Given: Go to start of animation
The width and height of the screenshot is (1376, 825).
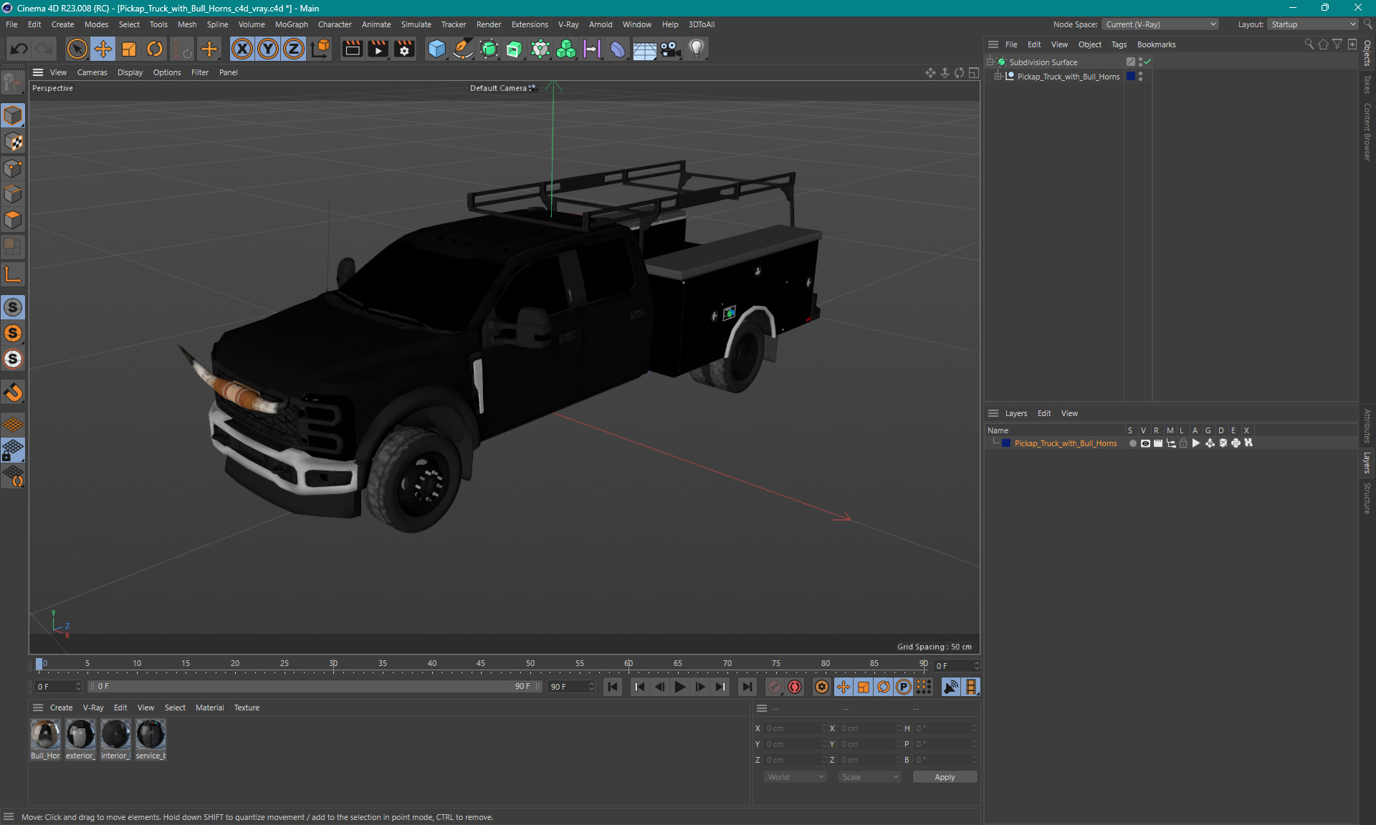Looking at the screenshot, I should [613, 687].
